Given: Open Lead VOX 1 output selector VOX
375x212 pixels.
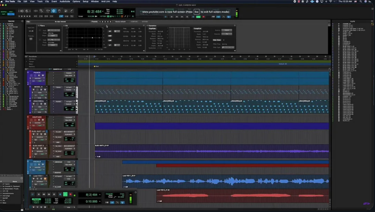Looking at the screenshot, I should point(69,179).
